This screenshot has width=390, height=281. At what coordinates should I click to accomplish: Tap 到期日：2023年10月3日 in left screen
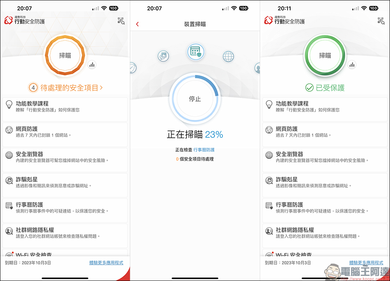(28, 263)
